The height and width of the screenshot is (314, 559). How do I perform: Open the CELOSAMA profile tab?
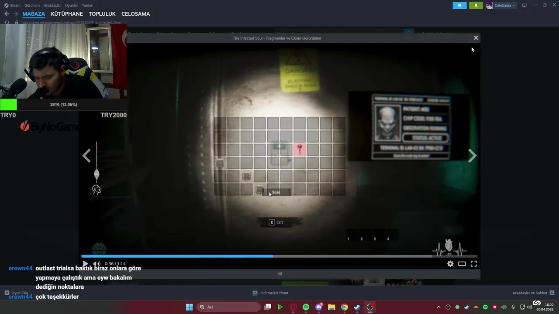point(135,14)
